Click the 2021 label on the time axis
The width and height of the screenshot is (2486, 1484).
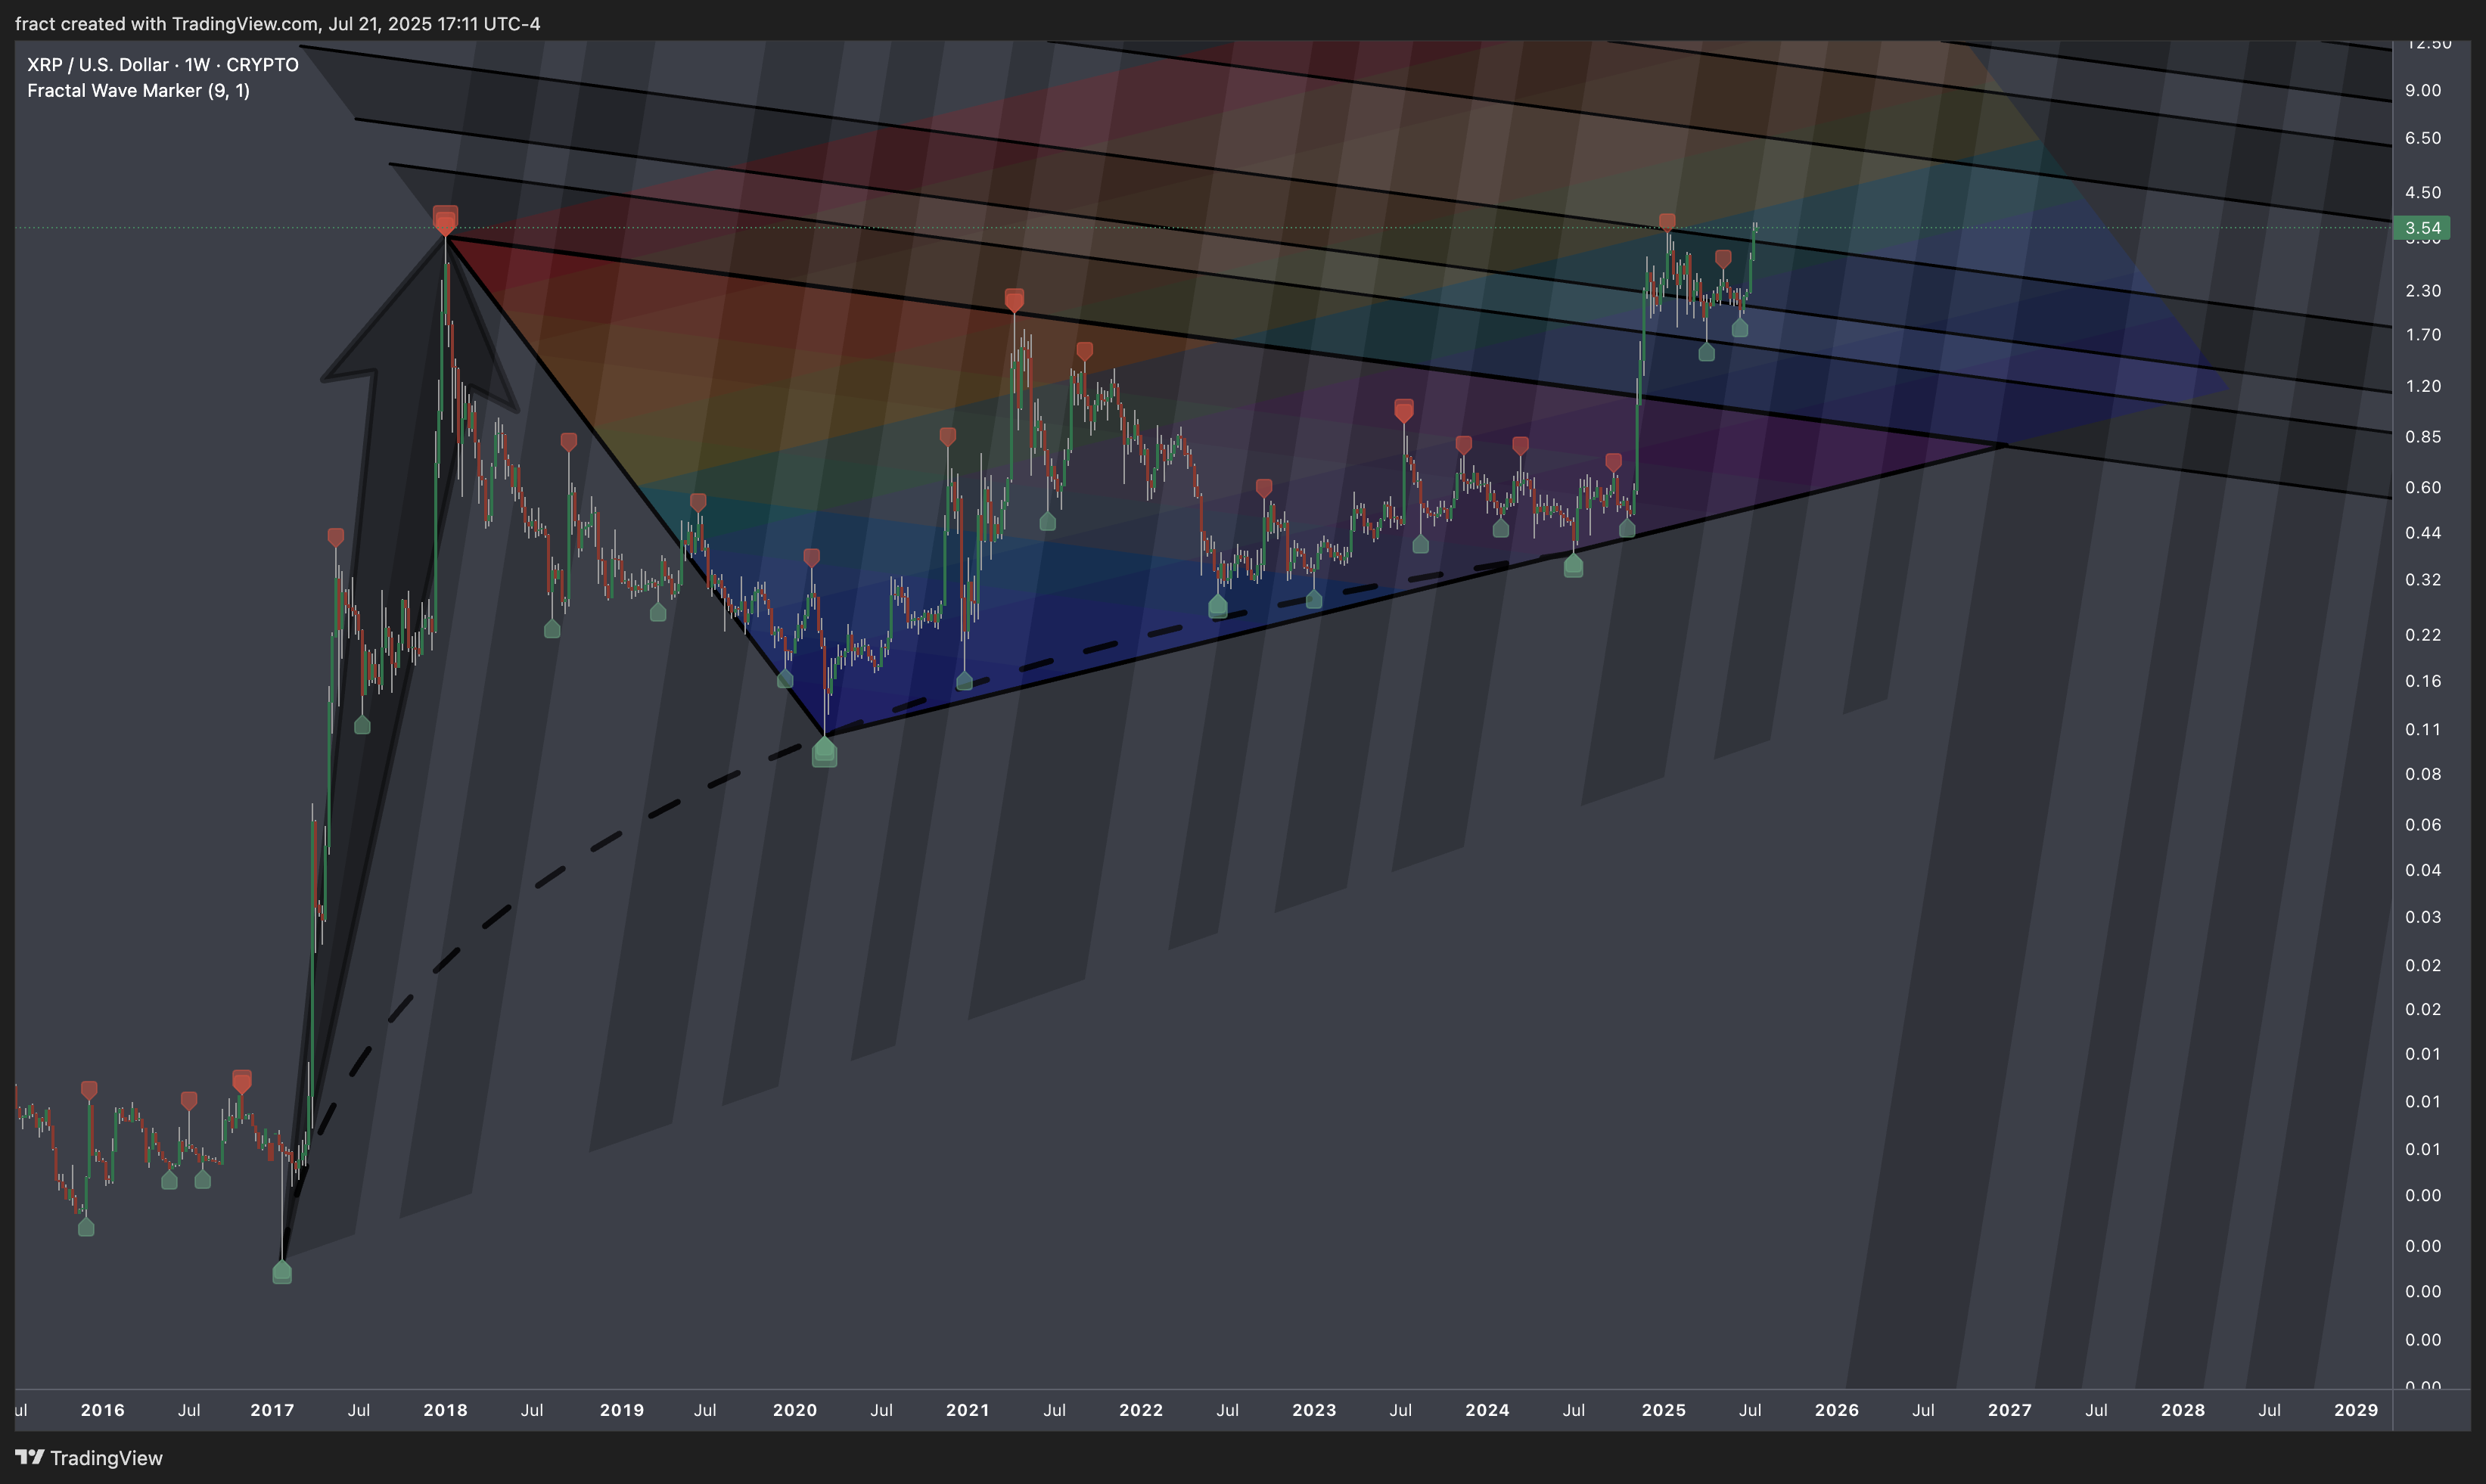click(x=968, y=1410)
